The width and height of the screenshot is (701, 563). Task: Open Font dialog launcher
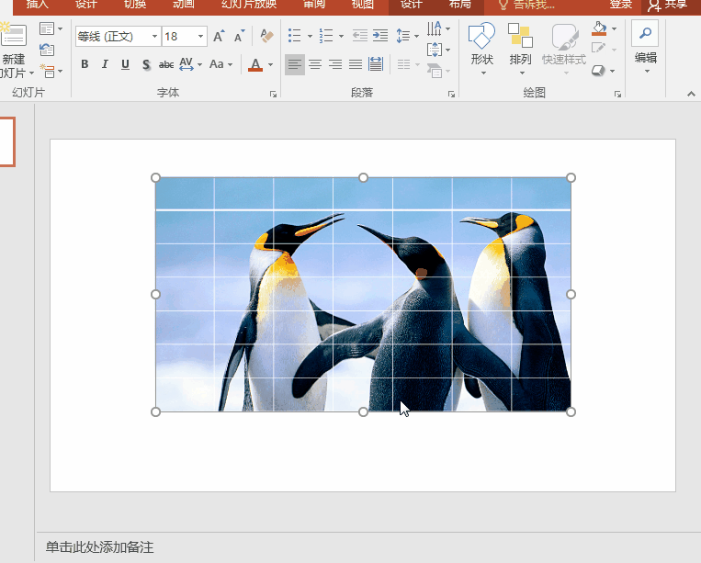273,94
